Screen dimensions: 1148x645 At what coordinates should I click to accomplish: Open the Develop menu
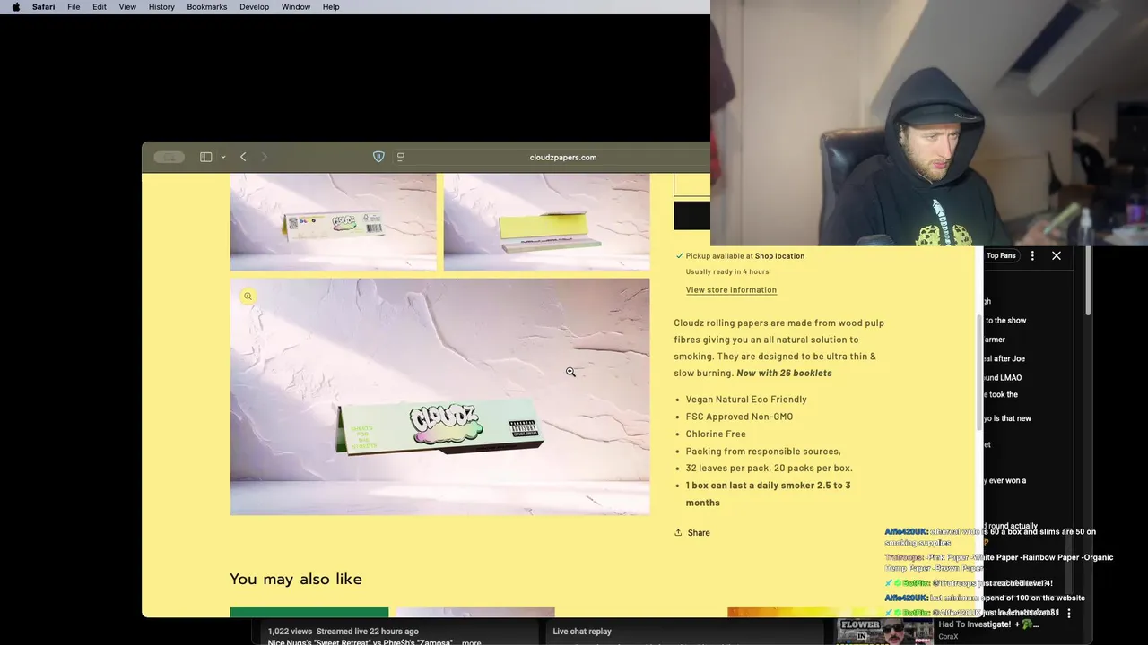click(x=254, y=6)
